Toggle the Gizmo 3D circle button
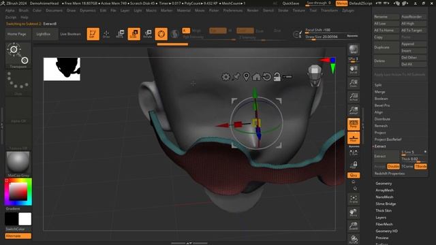This screenshot has height=245, width=436. 161,34
